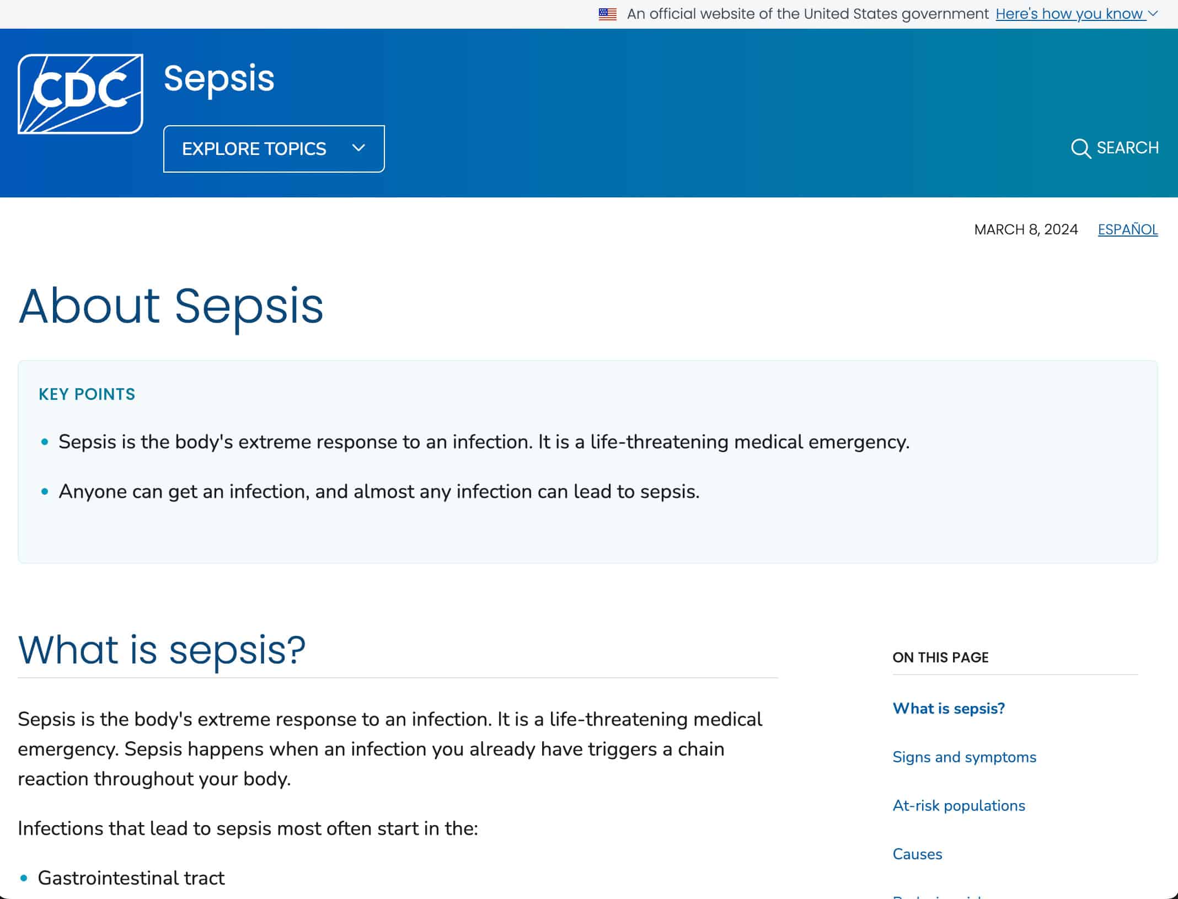Open the Español version of the page
The width and height of the screenshot is (1178, 899).
[1127, 229]
